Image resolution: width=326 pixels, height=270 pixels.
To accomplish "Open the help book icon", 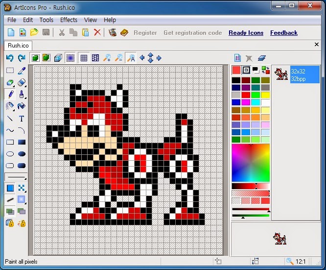I will (124, 32).
